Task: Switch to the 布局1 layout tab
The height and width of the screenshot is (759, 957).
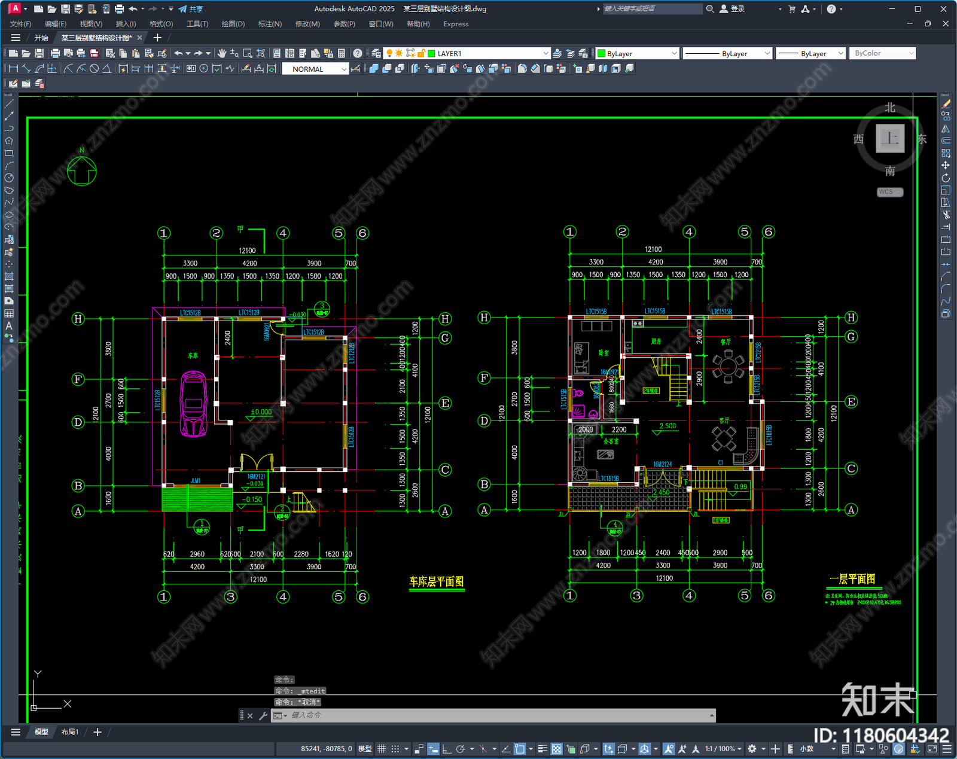Action: tap(70, 732)
